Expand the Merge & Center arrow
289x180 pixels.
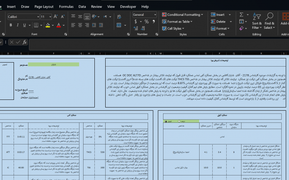tap(125, 25)
